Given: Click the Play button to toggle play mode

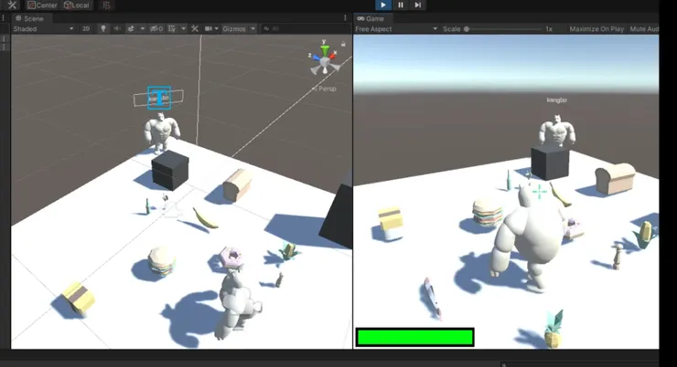Looking at the screenshot, I should 382,5.
